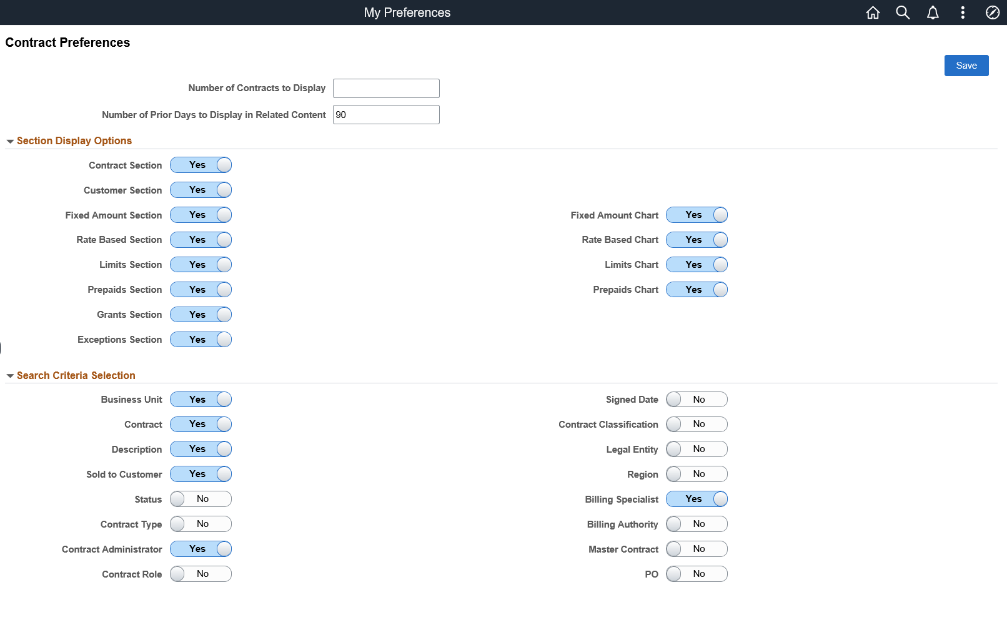Go to the Home page icon

click(x=873, y=12)
